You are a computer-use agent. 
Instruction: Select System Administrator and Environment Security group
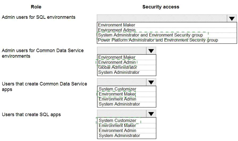167,35
